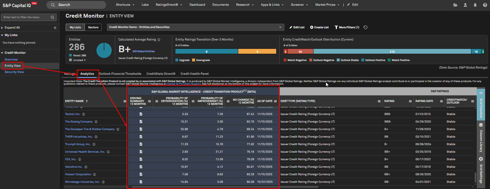Click the reset filters clock icon
490x189 pixels.
click(365, 27)
